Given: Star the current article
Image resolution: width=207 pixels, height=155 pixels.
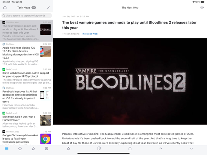Looking at the screenshot, I should click(x=68, y=149).
